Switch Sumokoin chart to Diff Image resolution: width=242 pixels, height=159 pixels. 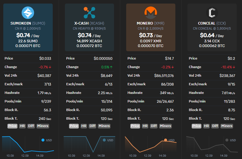point(31,126)
